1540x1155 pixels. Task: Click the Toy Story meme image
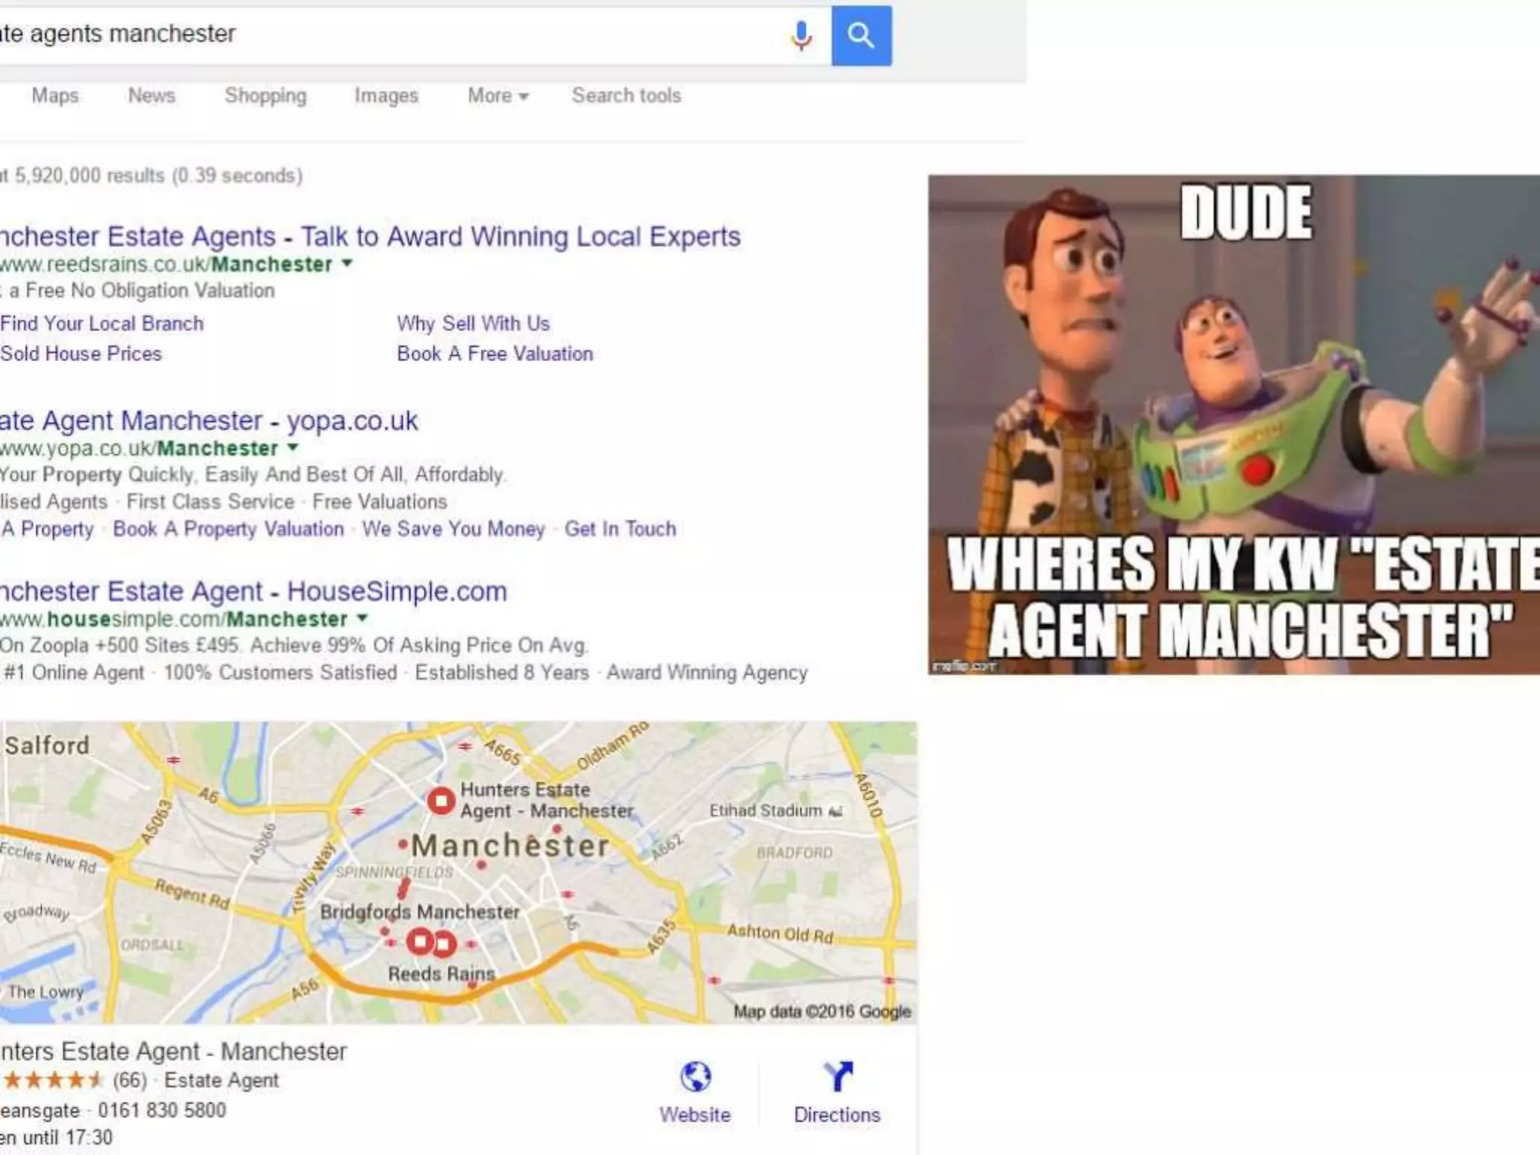[x=1234, y=425]
